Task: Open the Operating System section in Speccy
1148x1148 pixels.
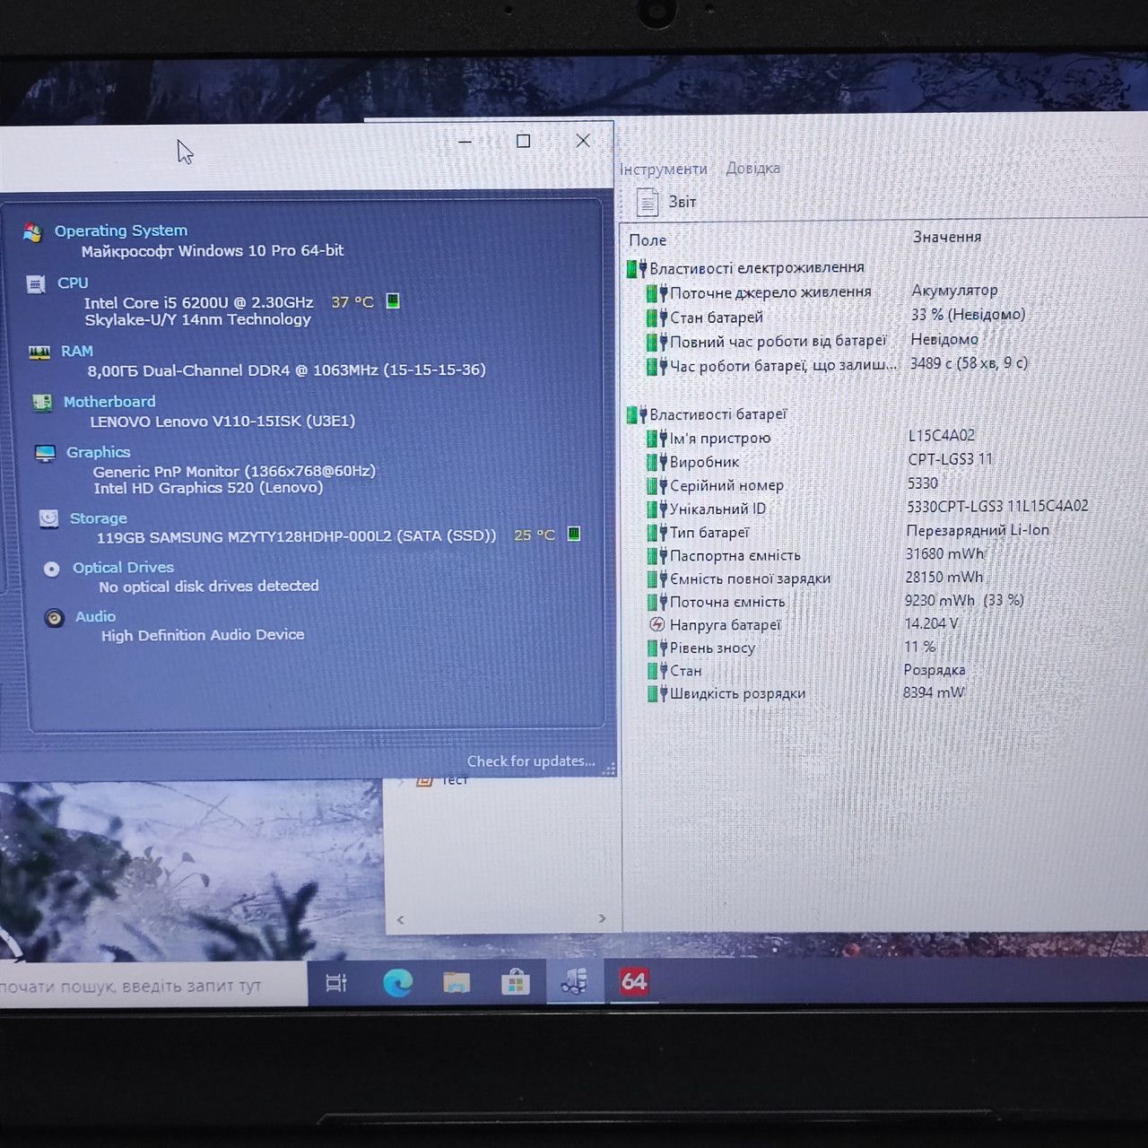Action: (x=121, y=230)
